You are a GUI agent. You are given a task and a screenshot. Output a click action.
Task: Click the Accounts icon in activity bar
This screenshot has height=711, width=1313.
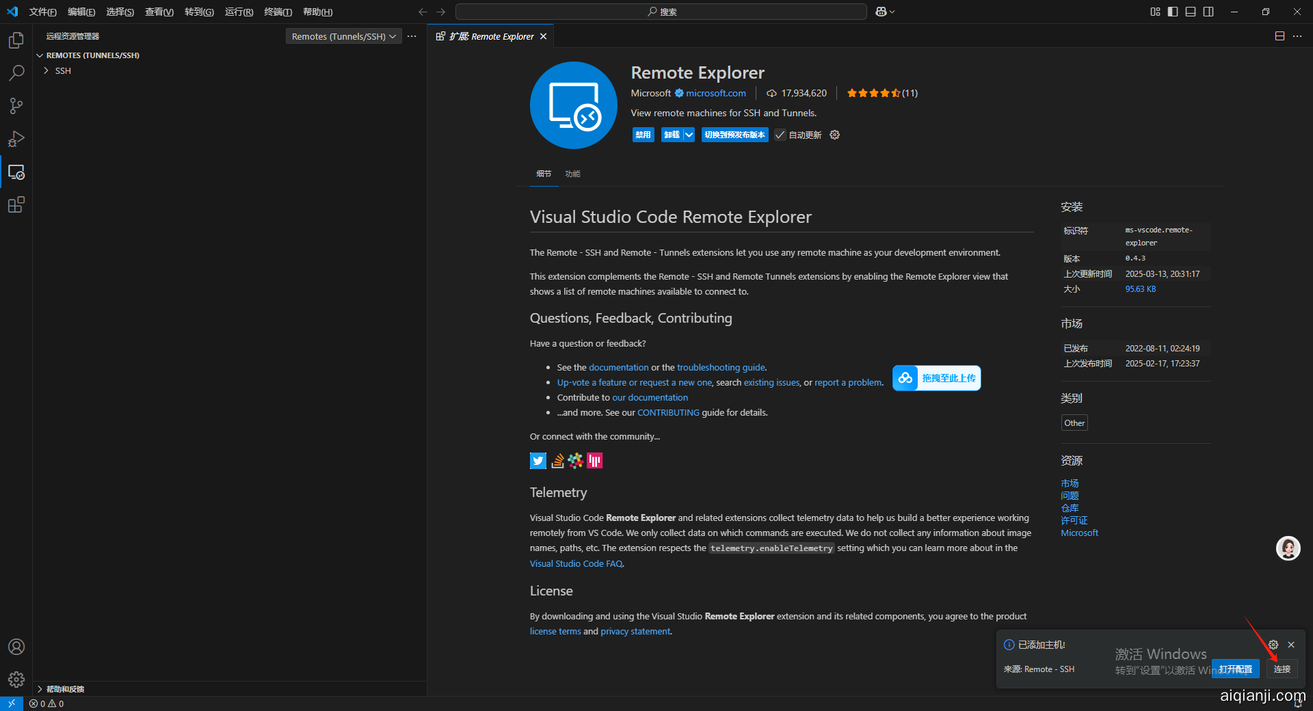tap(16, 647)
